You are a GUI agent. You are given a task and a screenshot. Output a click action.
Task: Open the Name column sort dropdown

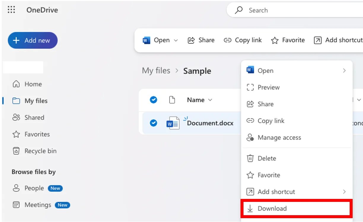click(210, 100)
